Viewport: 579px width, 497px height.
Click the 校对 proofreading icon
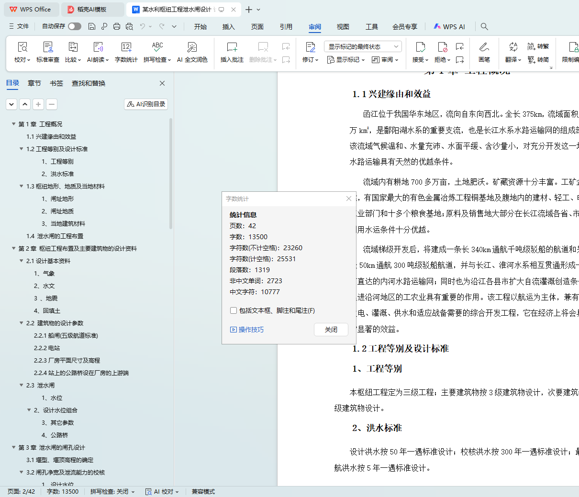pyautogui.click(x=22, y=47)
